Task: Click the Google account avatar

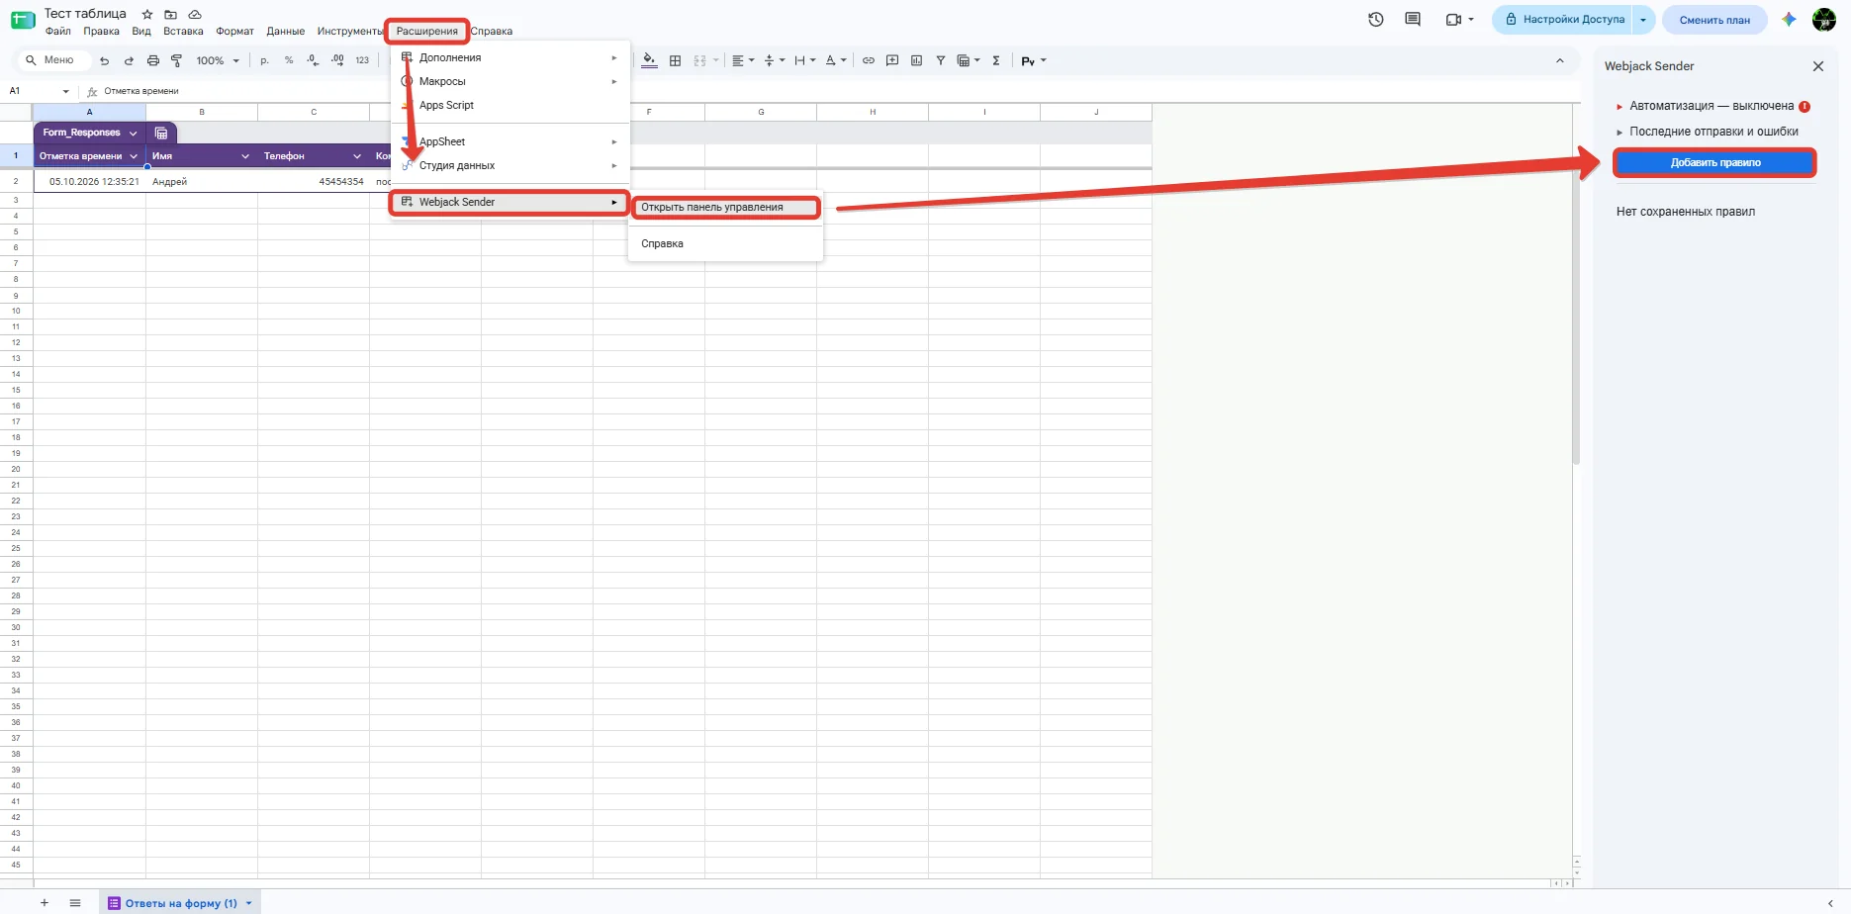Action: point(1823,20)
